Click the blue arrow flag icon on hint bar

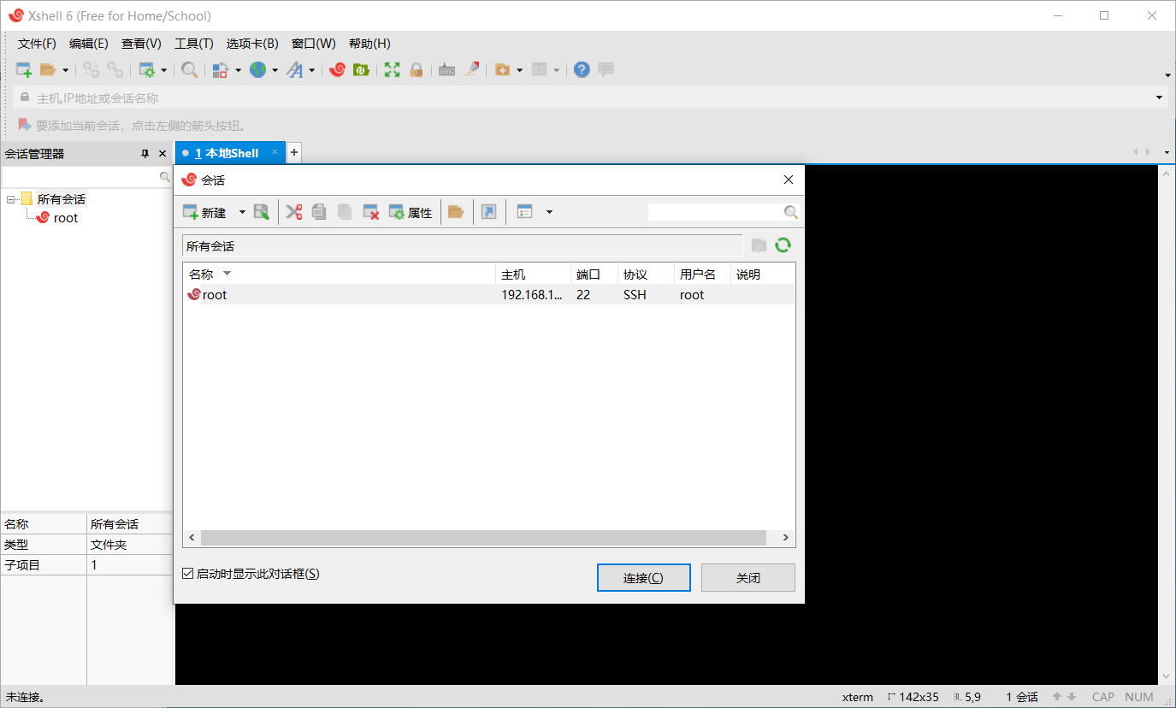click(x=25, y=125)
